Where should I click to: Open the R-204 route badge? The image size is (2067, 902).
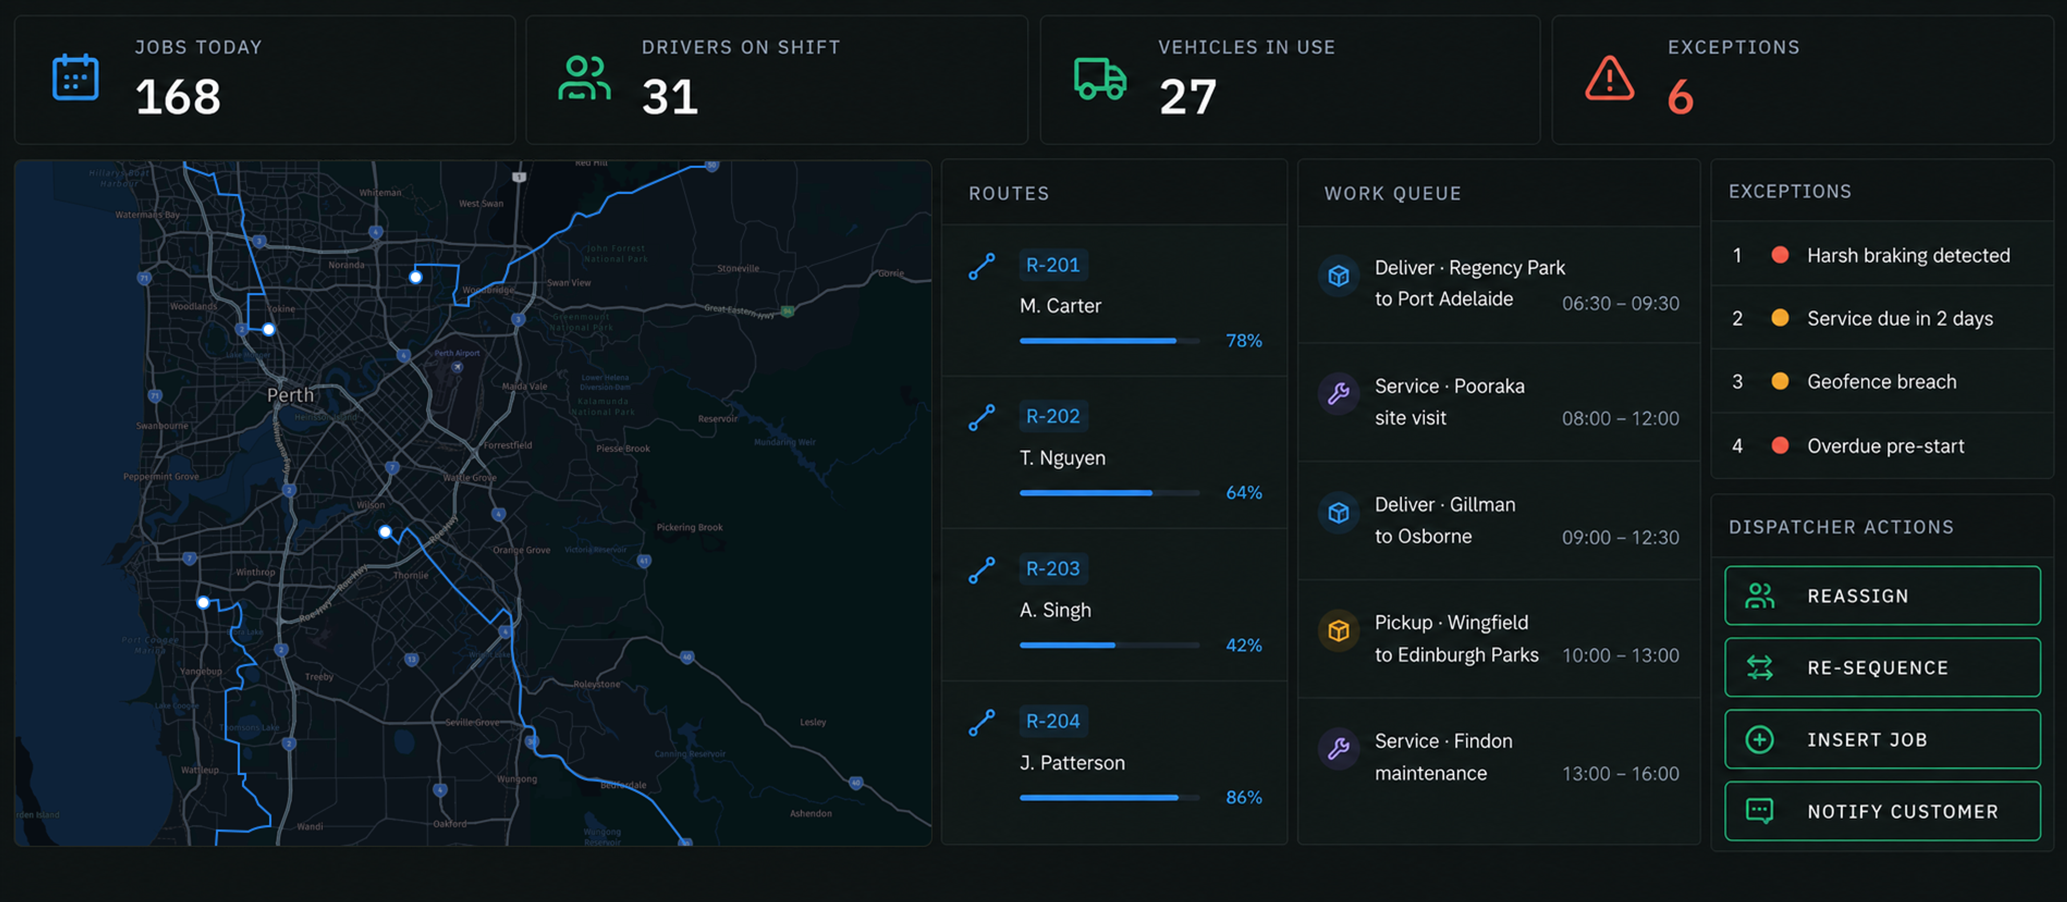coord(1053,722)
